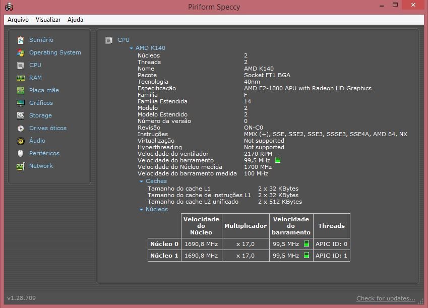Viewport: 428px width, 308px height.
Task: Collapse the AMD K140 tree node
Action: click(131, 48)
